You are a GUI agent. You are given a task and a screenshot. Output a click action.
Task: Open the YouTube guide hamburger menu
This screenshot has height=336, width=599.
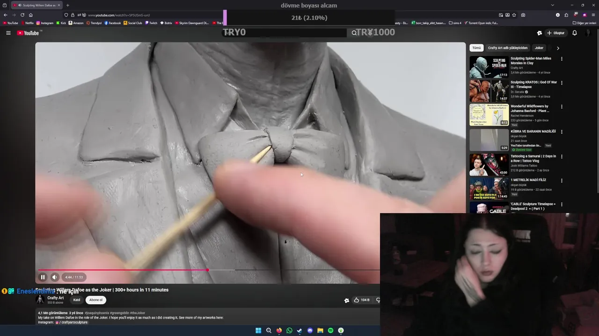8,33
